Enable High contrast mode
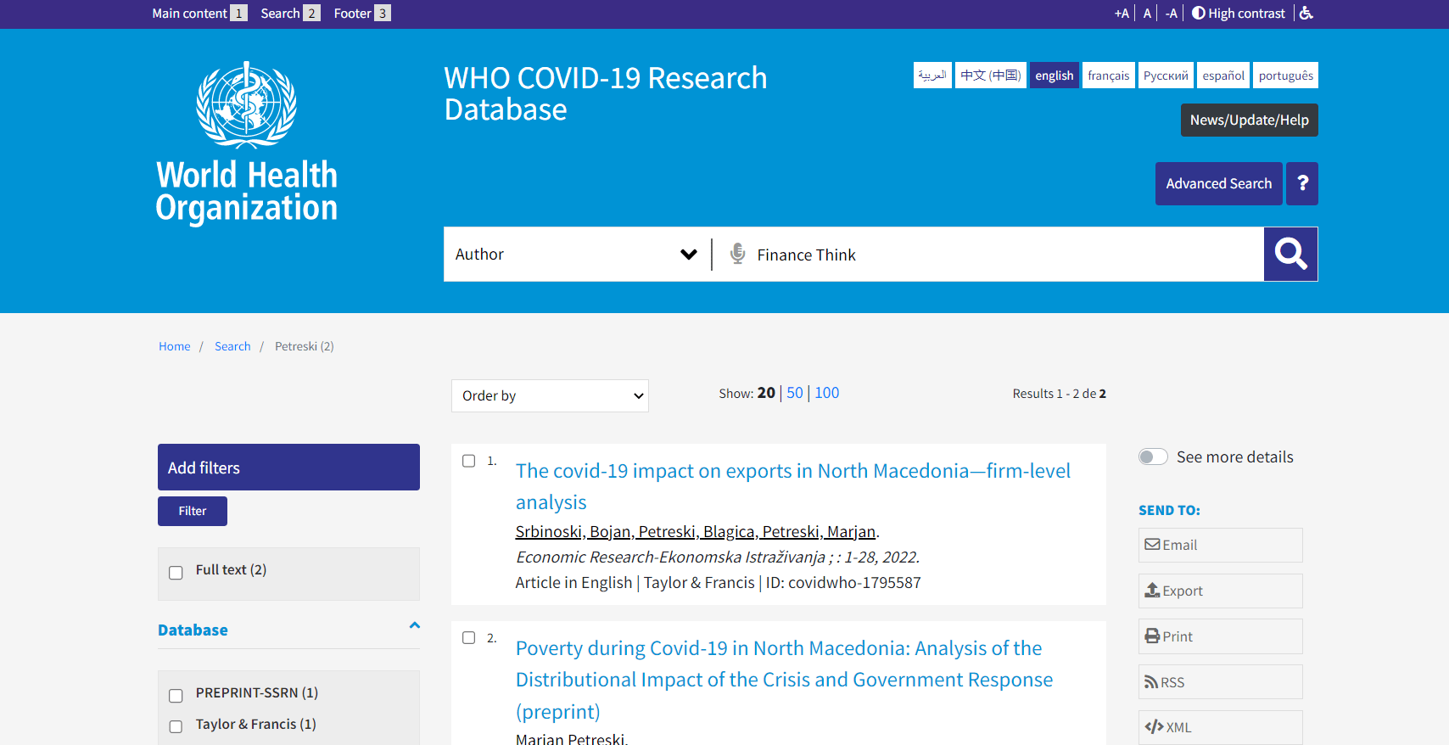 (1239, 13)
